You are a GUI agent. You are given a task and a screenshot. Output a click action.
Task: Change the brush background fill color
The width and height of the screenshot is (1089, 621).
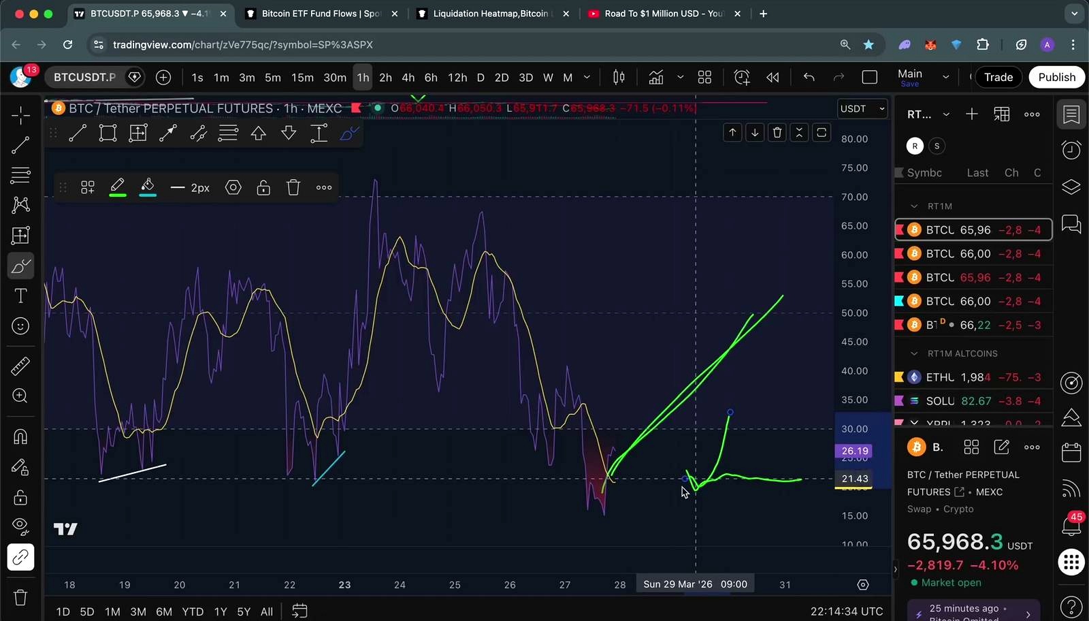pyautogui.click(x=148, y=187)
